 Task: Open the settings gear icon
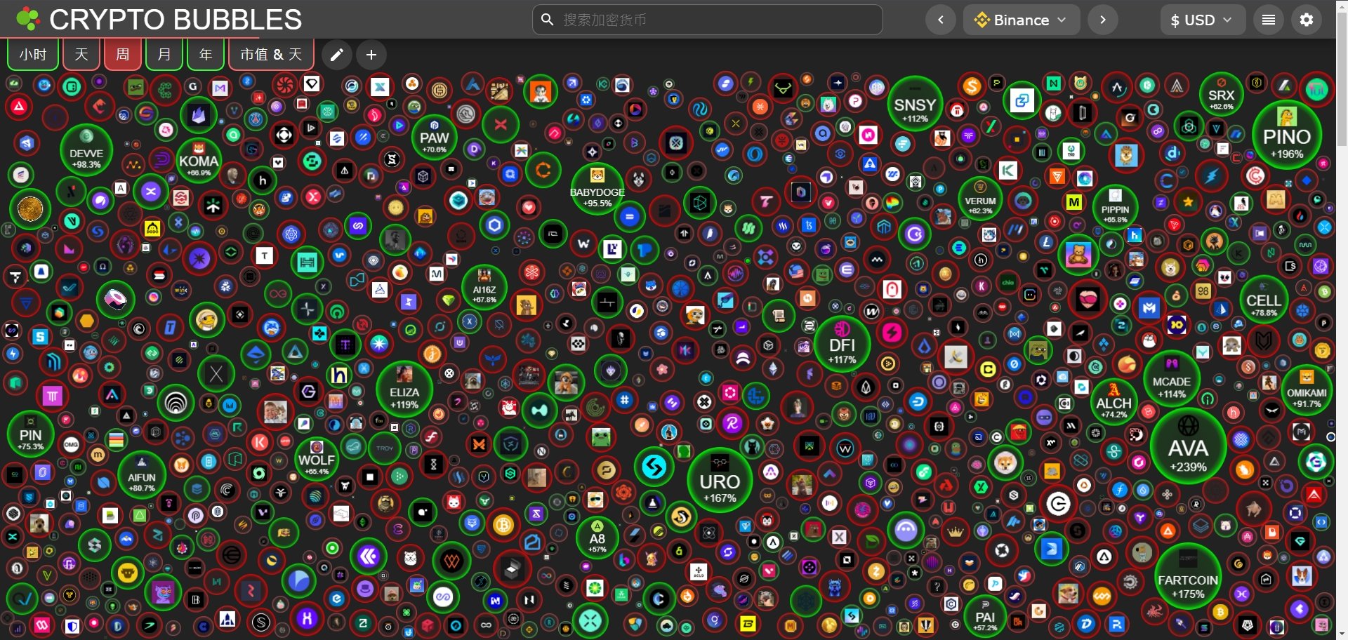[1307, 20]
